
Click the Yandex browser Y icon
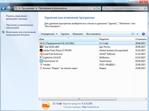(x=41, y=64)
